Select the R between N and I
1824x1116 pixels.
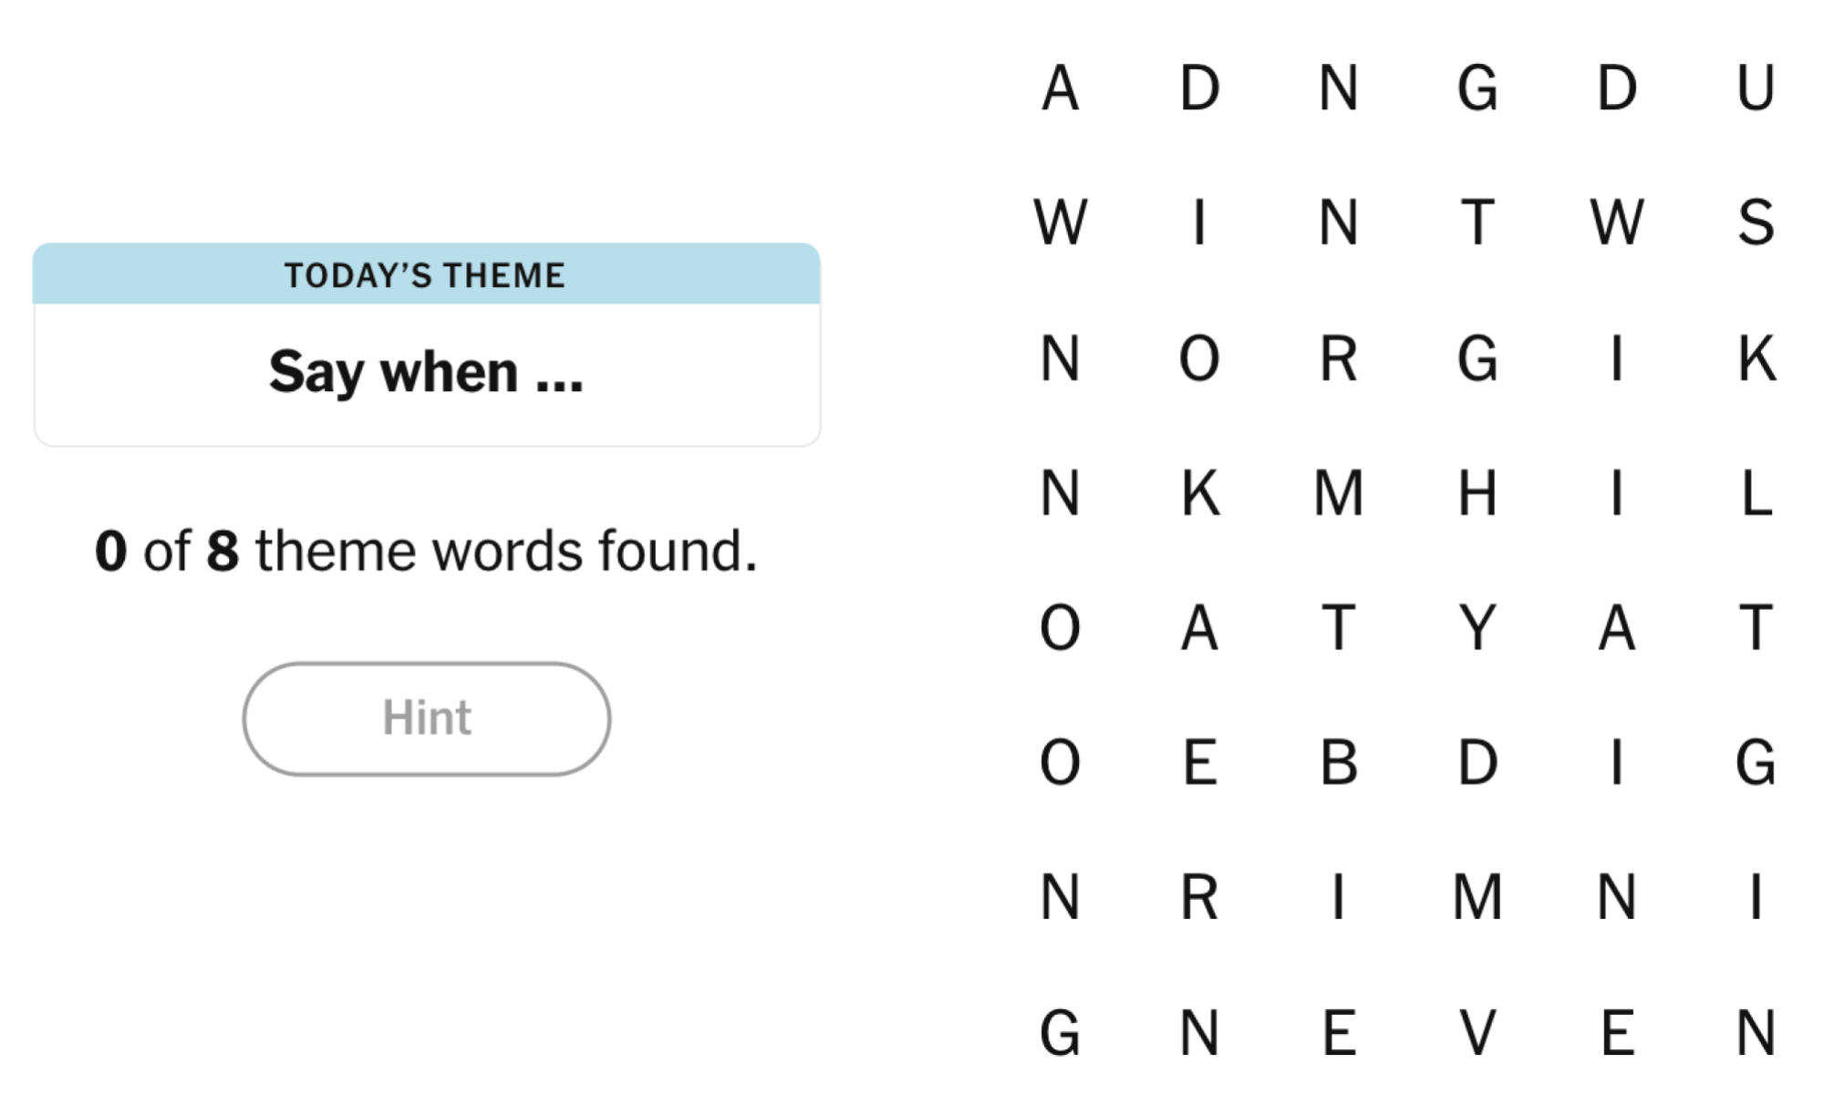coord(1199,897)
